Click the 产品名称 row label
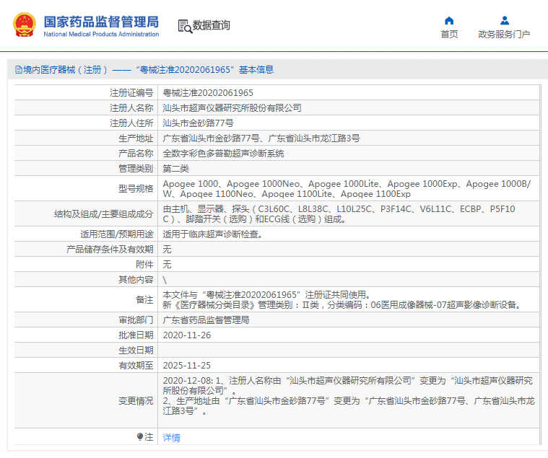The image size is (548, 458). pos(136,153)
